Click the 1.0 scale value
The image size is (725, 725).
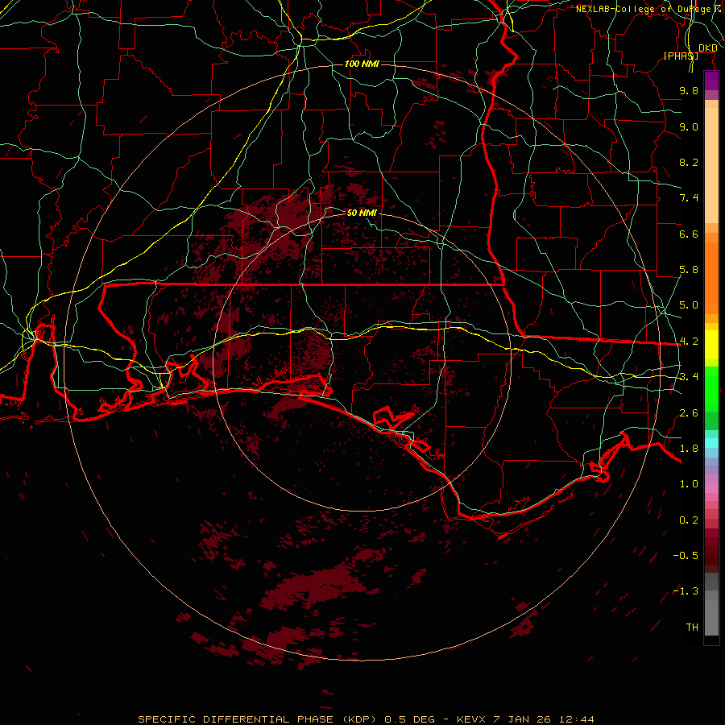point(689,484)
